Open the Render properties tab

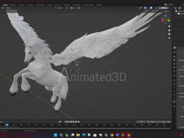click(x=174, y=56)
